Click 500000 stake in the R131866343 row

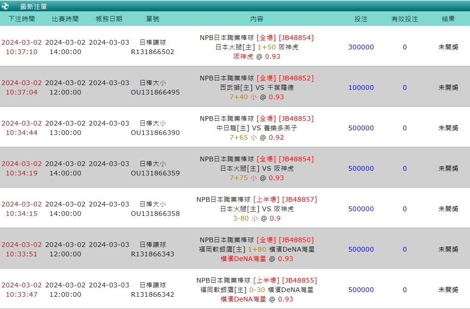coord(361,249)
